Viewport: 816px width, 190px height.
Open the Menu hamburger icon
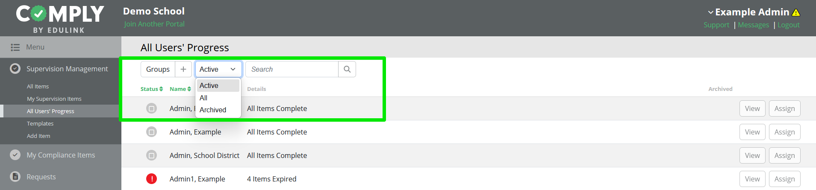[15, 47]
